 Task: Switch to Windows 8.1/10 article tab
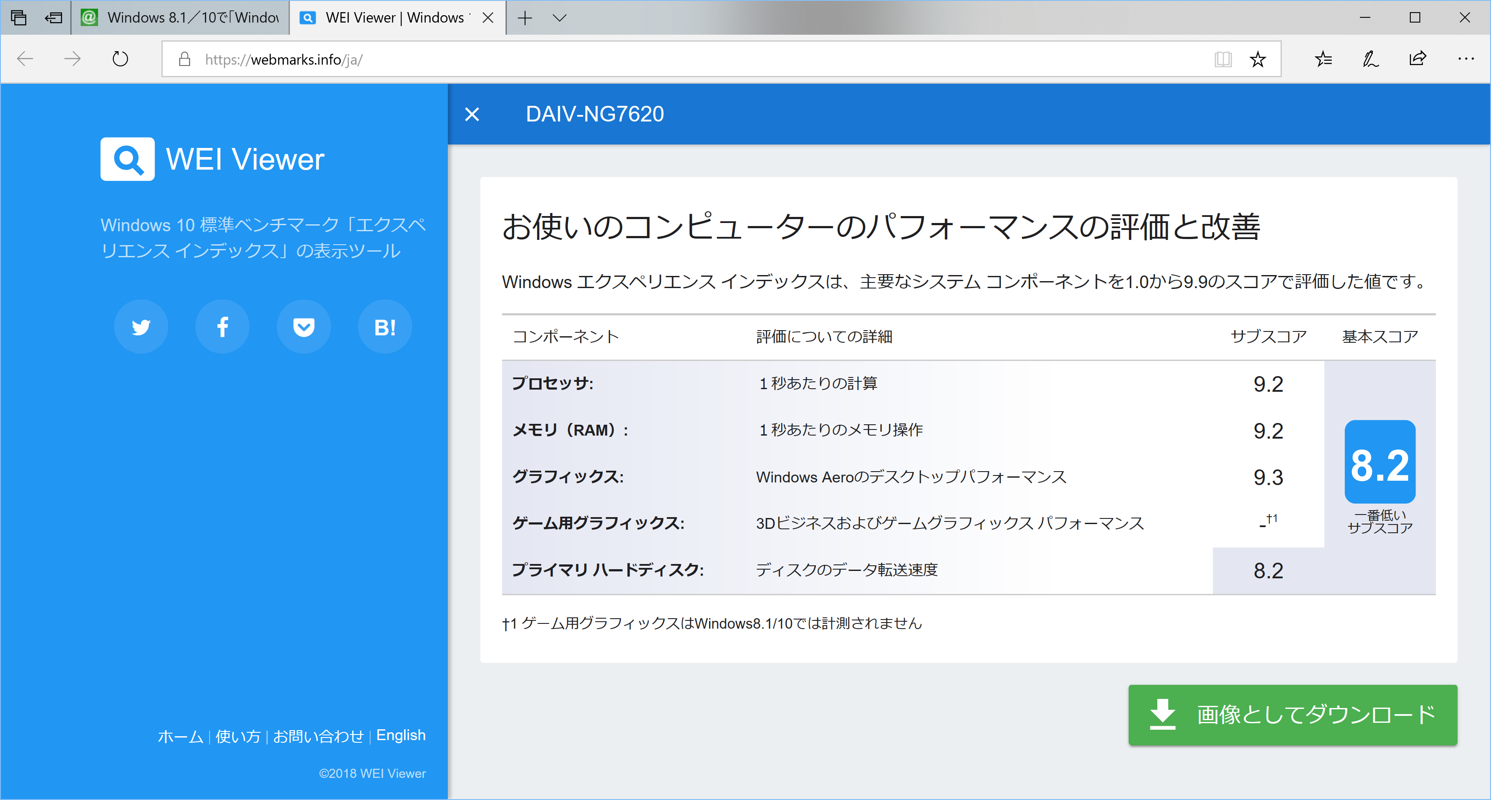(180, 18)
